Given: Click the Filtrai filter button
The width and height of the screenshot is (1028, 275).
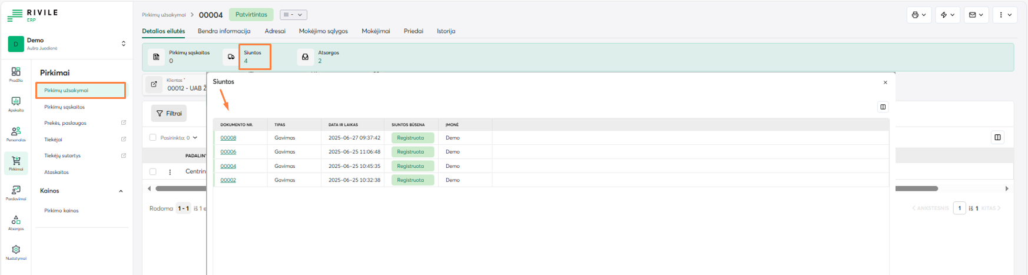Looking at the screenshot, I should (169, 114).
